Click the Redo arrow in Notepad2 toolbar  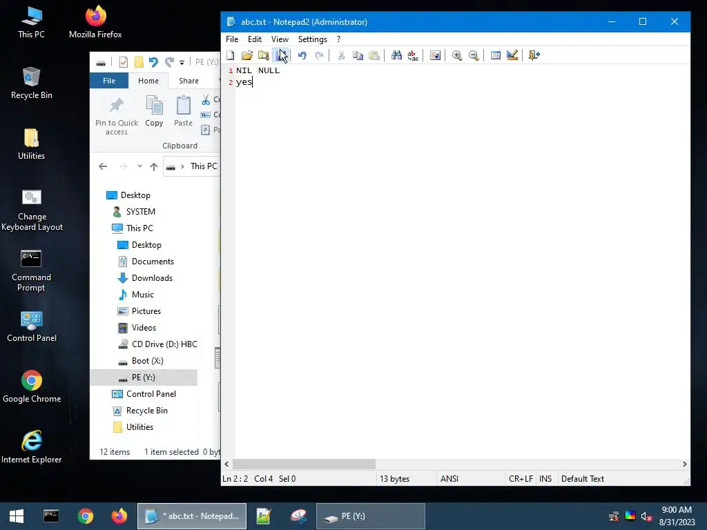tap(319, 55)
